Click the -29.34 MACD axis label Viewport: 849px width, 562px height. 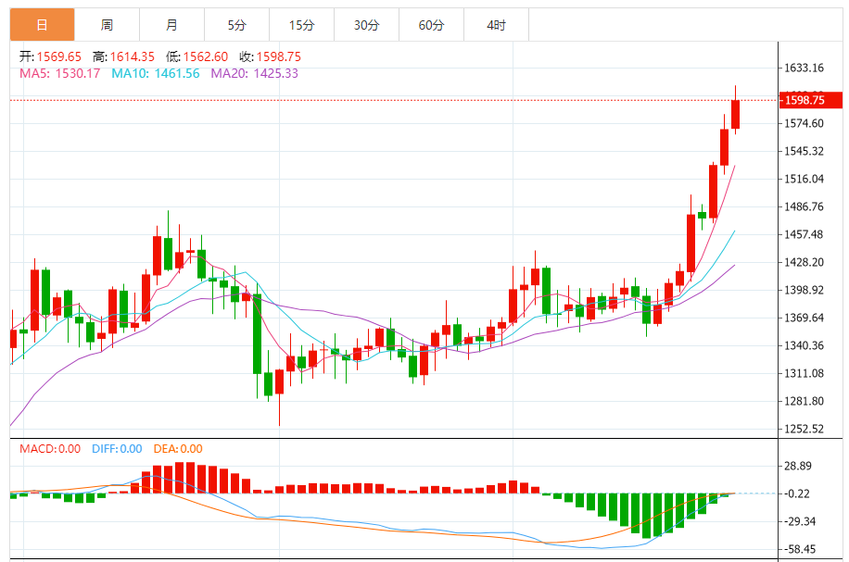pos(800,521)
